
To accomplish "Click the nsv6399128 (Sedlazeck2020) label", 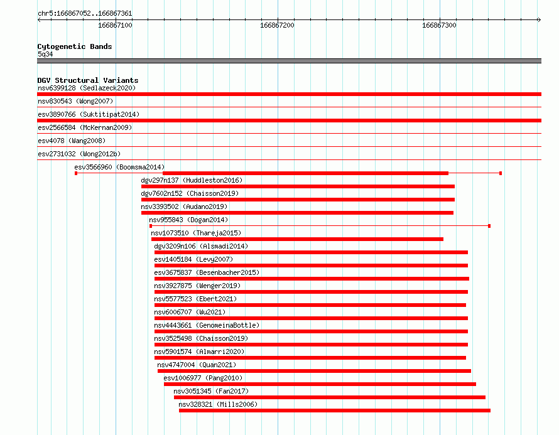I will point(87,88).
